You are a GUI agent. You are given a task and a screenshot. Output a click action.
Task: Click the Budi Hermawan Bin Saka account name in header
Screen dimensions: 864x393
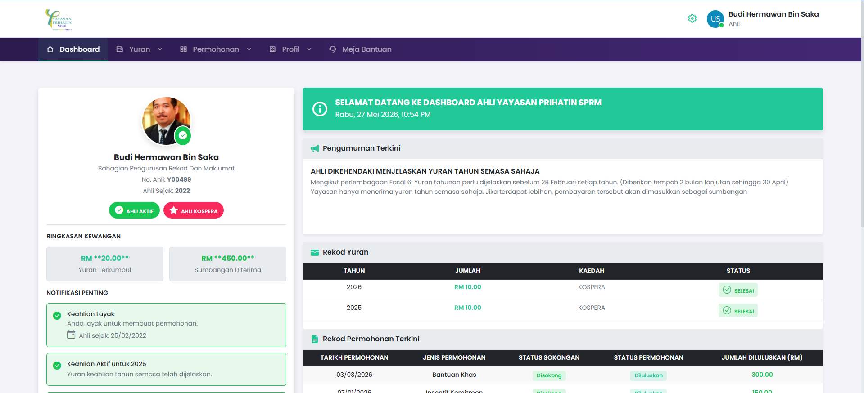click(774, 14)
